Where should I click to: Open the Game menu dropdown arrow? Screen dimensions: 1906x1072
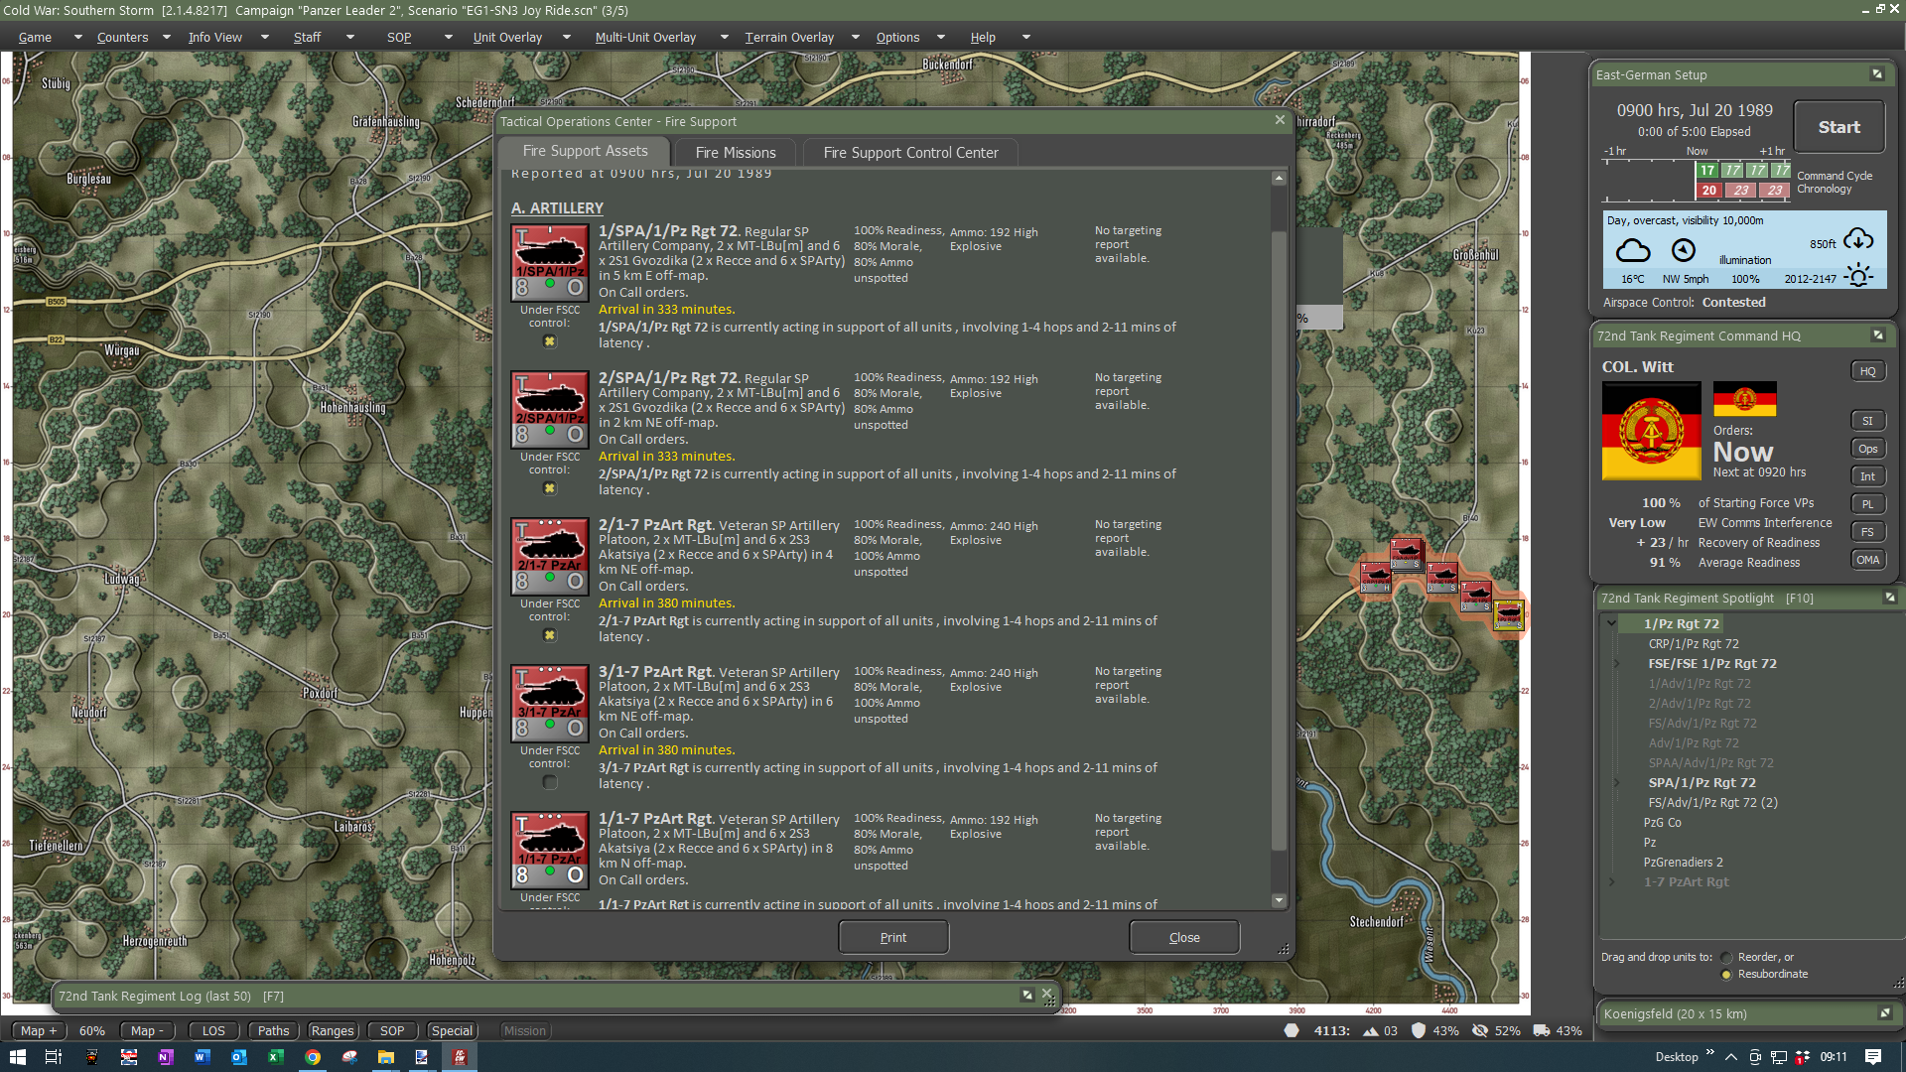77,38
